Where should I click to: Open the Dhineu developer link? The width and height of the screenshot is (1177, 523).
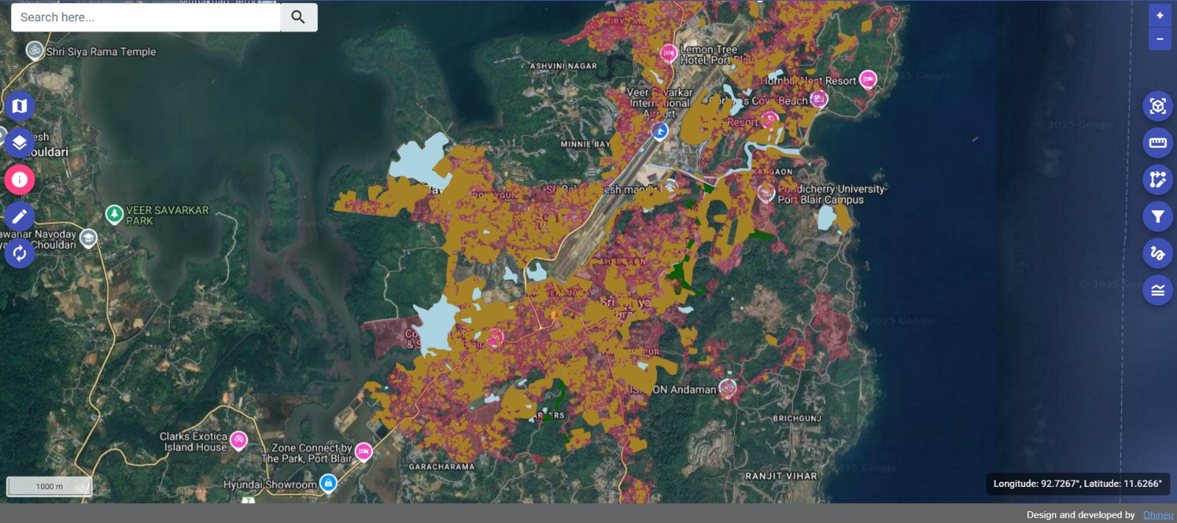click(1158, 515)
